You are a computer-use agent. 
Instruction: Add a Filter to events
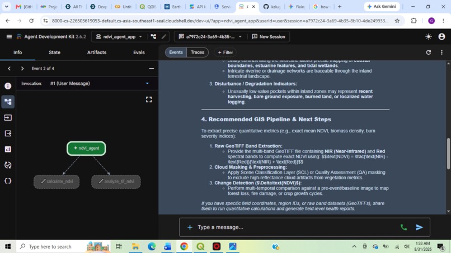[x=225, y=52]
